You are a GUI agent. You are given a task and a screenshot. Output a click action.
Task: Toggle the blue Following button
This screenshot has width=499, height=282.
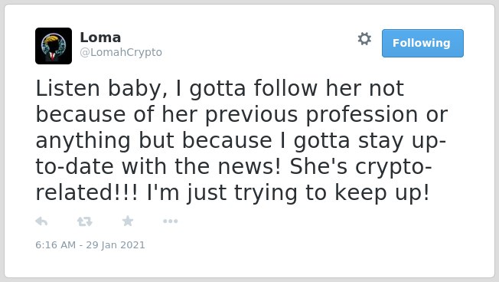pyautogui.click(x=422, y=44)
